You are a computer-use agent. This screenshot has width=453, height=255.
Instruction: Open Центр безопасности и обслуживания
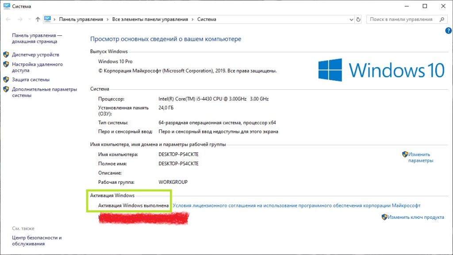pyautogui.click(x=37, y=240)
